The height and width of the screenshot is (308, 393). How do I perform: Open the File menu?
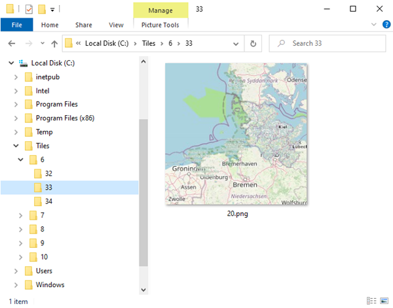pyautogui.click(x=16, y=25)
